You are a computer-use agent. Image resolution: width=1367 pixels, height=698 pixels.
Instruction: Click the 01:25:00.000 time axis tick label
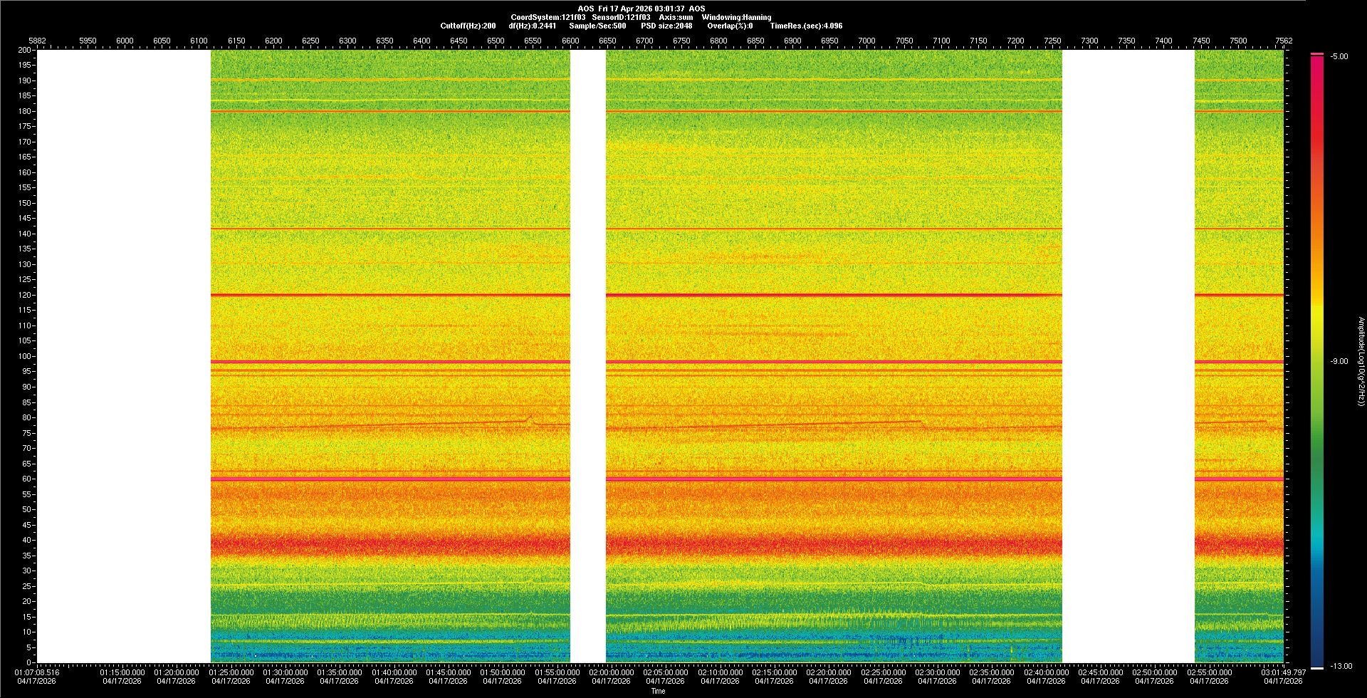click(x=231, y=672)
